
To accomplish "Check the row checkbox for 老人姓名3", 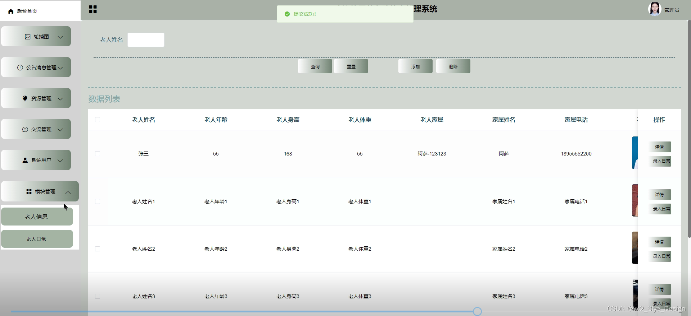I will (98, 296).
